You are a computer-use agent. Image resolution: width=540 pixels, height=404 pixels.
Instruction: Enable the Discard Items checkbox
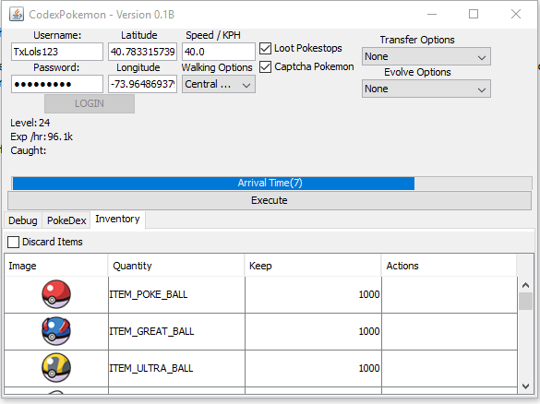point(14,242)
